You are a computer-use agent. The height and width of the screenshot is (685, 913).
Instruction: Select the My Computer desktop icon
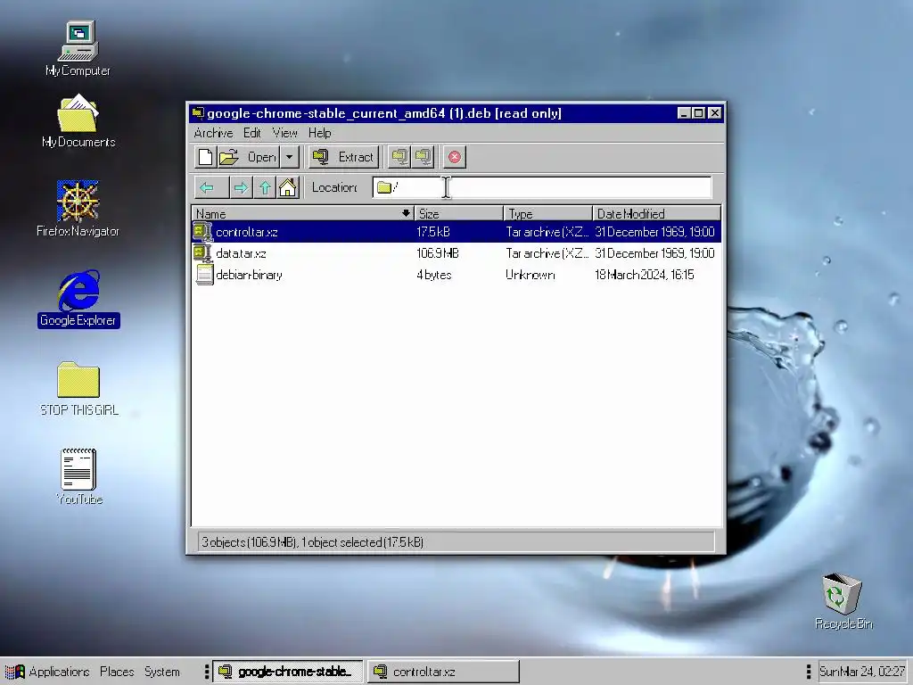click(78, 49)
